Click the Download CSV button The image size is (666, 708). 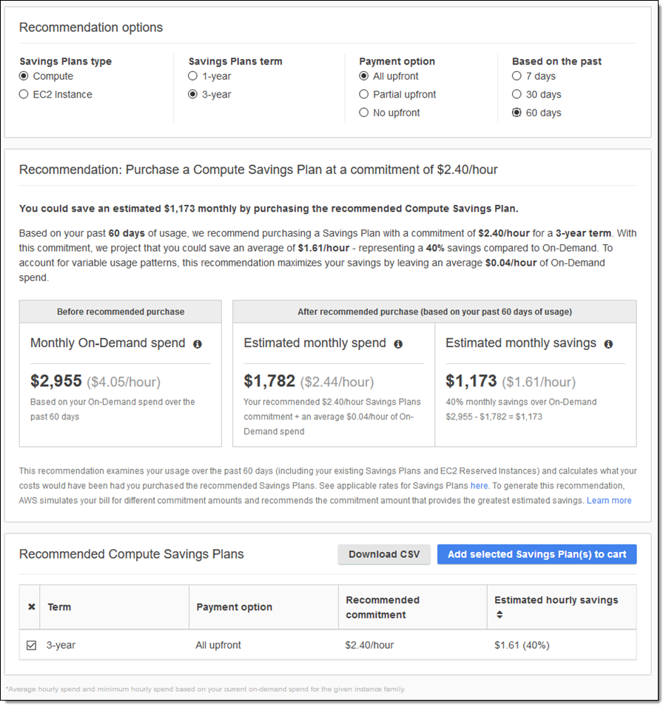tap(384, 554)
